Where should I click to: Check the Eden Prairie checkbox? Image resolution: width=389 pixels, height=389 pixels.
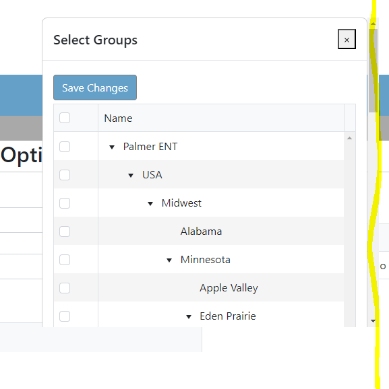point(65,316)
